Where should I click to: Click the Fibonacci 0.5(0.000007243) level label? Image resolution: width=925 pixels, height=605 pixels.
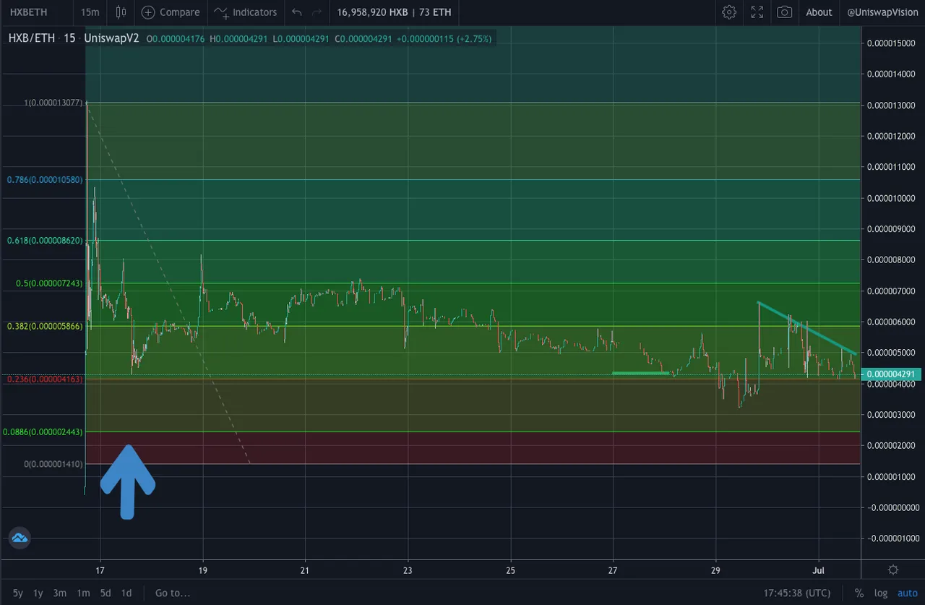click(49, 283)
